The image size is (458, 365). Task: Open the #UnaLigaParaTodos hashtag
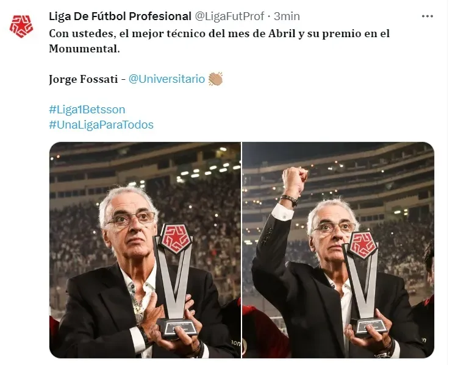coord(101,125)
